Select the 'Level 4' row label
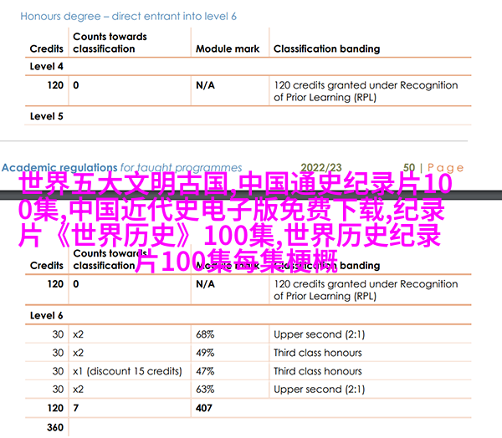Image resolution: width=502 pixels, height=438 pixels. [47, 66]
